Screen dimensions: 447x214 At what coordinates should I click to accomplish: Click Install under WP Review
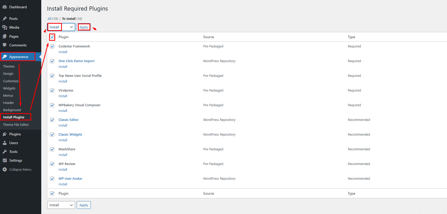(63, 170)
